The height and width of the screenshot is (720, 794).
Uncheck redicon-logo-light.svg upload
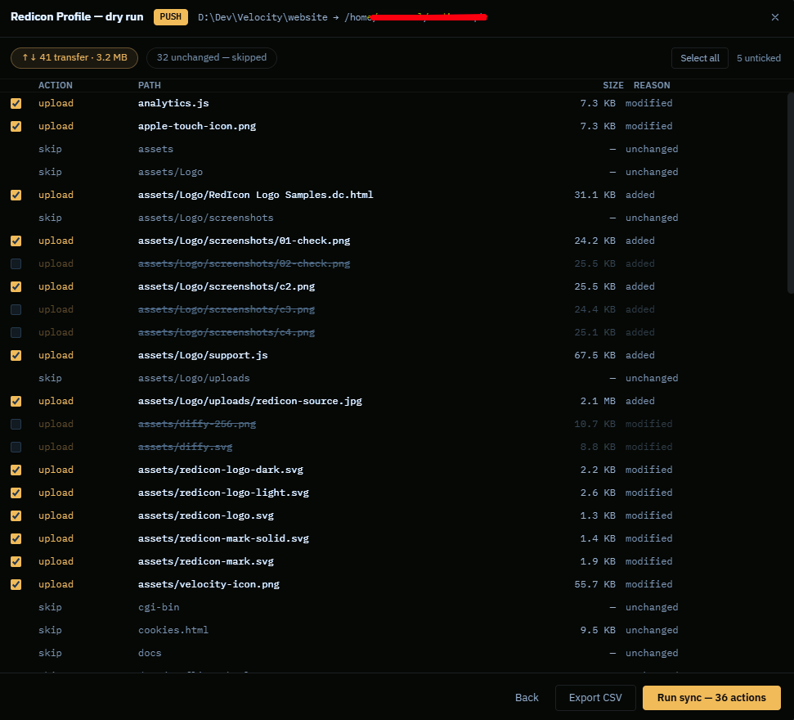[16, 493]
